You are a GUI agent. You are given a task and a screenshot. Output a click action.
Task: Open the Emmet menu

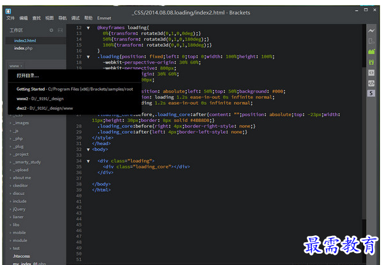point(104,18)
